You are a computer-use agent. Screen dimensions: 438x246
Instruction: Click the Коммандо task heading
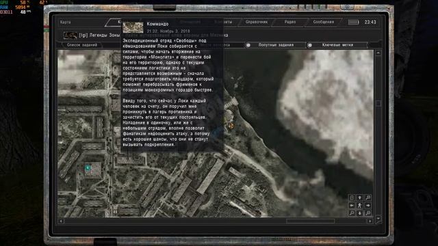point(157,24)
